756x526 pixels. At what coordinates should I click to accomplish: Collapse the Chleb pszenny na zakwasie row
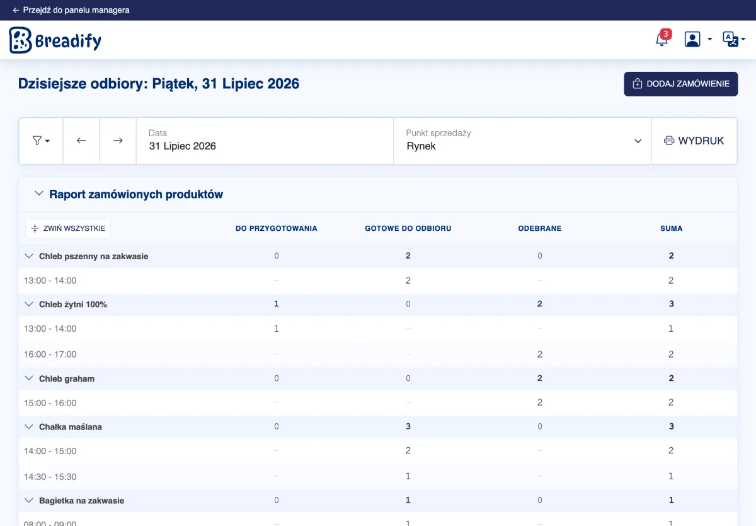28,256
